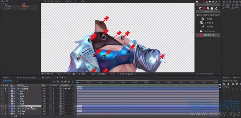241x118 pixels.
Task: Select the Duik gear controllers icon
Action: [x=208, y=8]
